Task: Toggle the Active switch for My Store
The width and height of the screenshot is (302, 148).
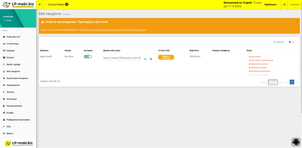Action: coord(88,57)
